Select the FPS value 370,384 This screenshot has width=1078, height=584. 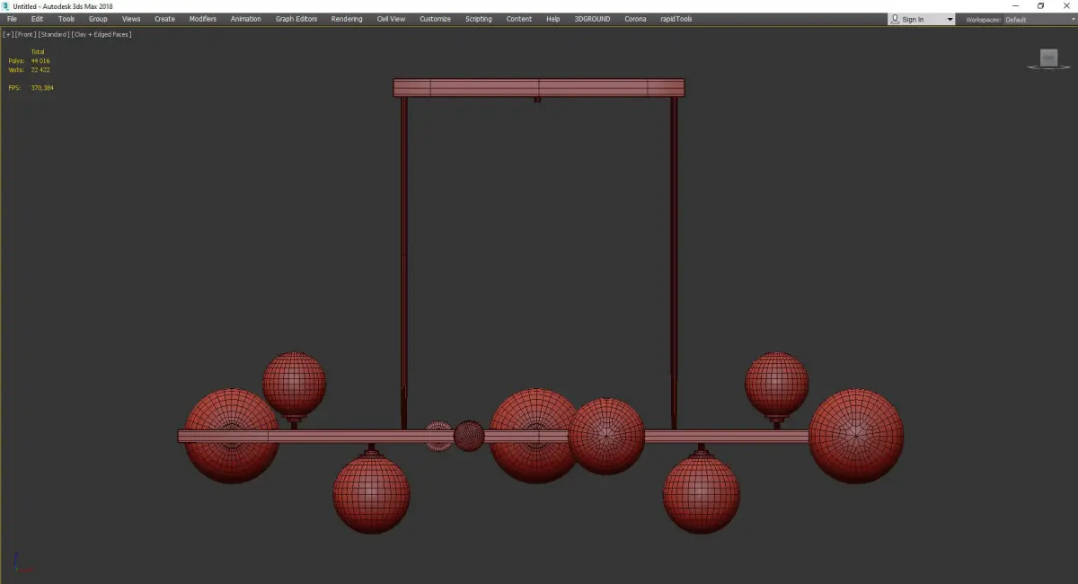point(42,87)
